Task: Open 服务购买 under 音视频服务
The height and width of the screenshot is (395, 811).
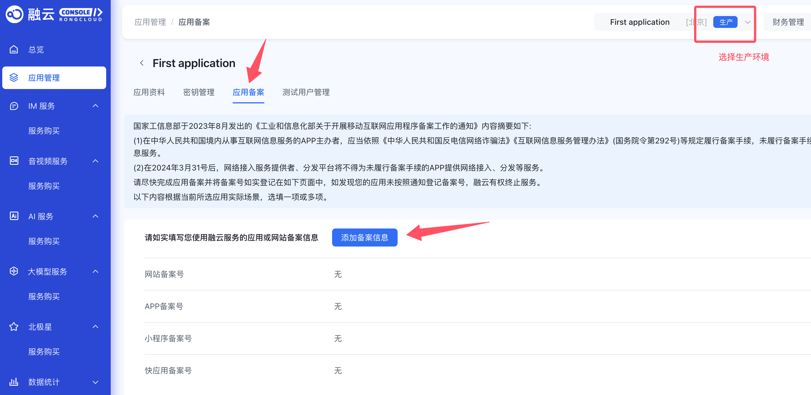Action: [x=44, y=186]
